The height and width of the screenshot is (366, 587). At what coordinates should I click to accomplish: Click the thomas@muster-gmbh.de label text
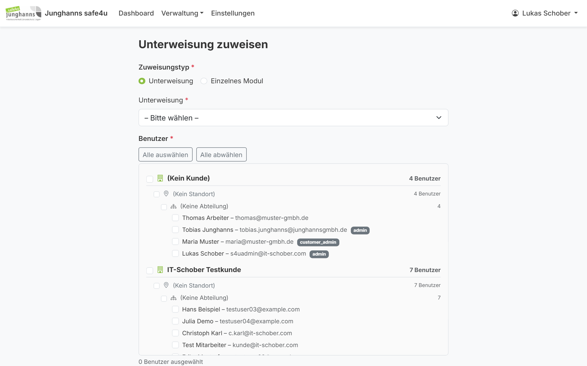pyautogui.click(x=271, y=218)
